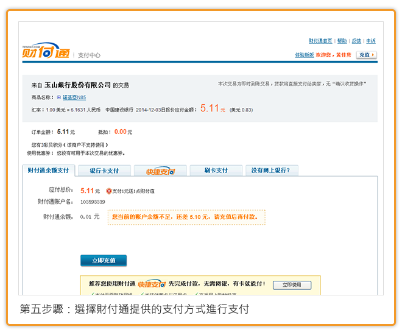Screen dimensions: 402x335
Task: Click the 抵扣 0.00 元 value
Action: (123, 132)
